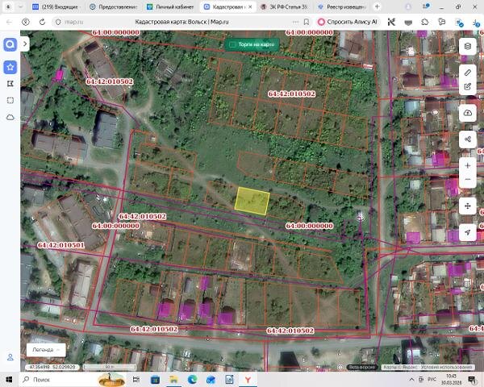484x387 pixels.
Task: Go back in browser
Action: [x=9, y=22]
